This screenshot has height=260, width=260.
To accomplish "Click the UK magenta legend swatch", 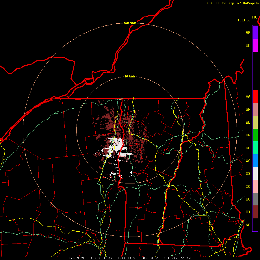I will [255, 45].
